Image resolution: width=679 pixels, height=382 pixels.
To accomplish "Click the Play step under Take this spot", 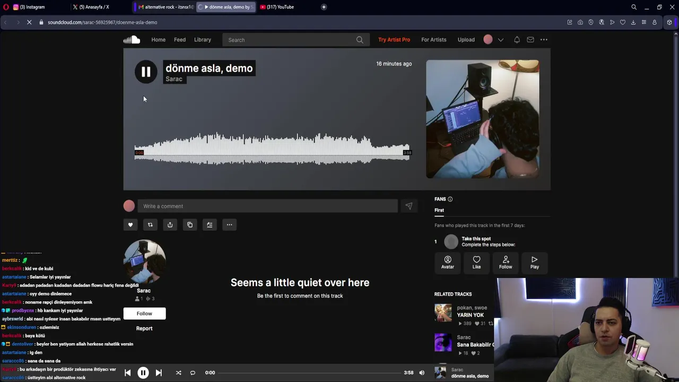I will coord(534,262).
